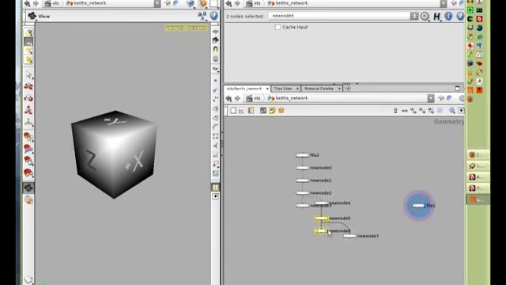The height and width of the screenshot is (285, 506).
Task: Select the newnode5 node
Action: click(x=321, y=218)
